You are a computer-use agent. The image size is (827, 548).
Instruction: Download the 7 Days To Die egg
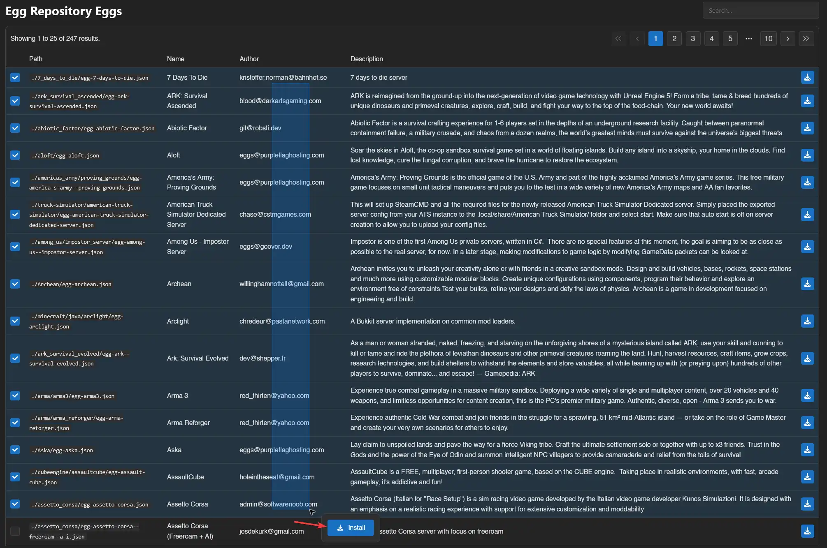(807, 77)
